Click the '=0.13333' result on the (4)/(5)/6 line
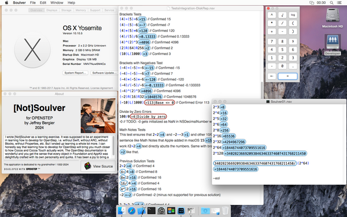 click(x=147, y=36)
